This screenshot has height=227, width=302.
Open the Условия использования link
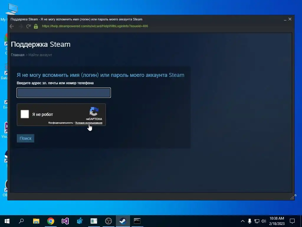88,123
